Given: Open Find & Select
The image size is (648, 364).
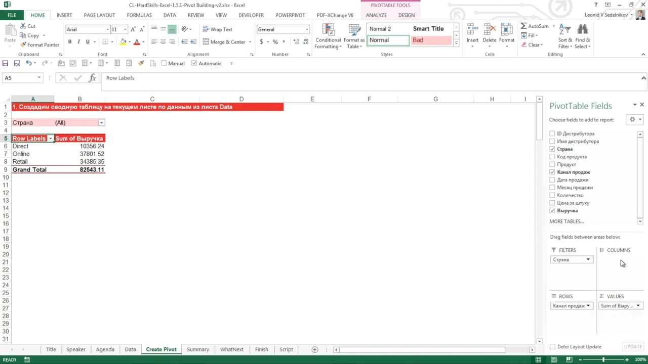Looking at the screenshot, I should 583,36.
